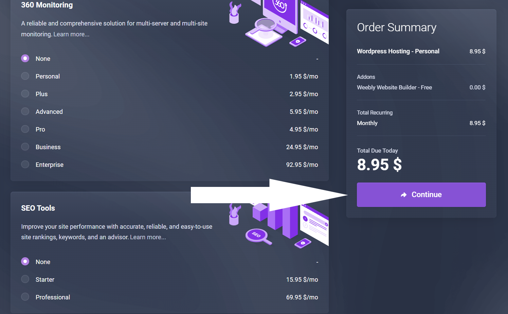This screenshot has height=314, width=508.
Task: Click the Continue button
Action: [x=421, y=195]
